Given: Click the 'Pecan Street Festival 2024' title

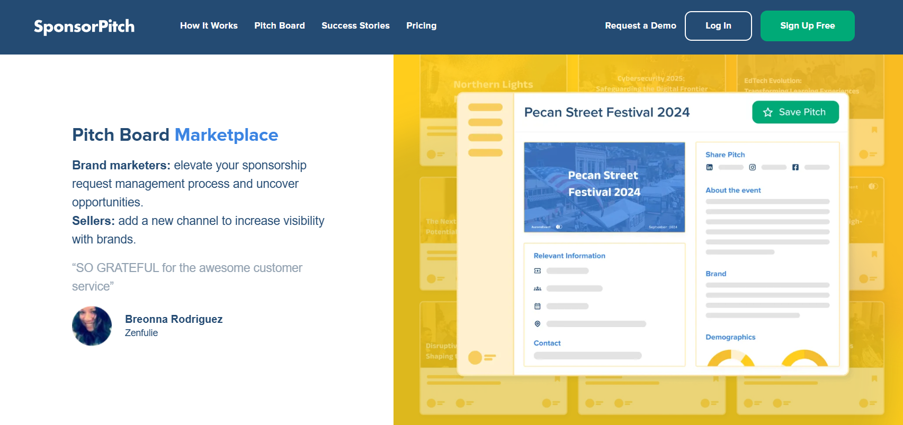Looking at the screenshot, I should [x=607, y=112].
